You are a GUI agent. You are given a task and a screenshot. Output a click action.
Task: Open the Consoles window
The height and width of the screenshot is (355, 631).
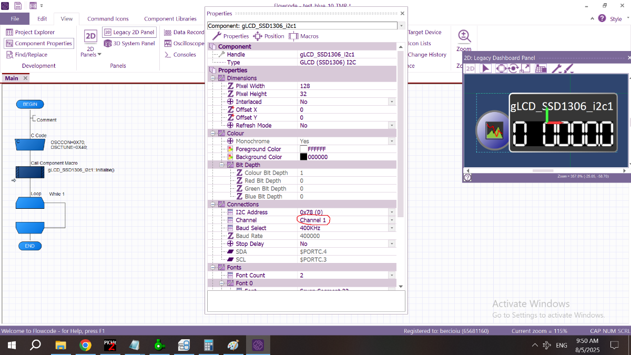[180, 55]
